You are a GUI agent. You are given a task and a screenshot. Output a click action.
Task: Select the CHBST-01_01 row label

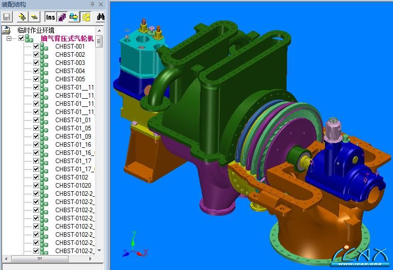click(73, 120)
